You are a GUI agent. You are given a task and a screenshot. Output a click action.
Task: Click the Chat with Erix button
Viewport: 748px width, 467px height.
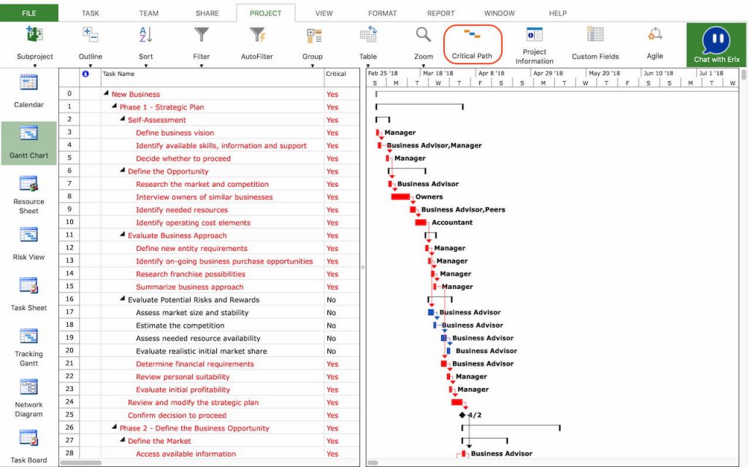point(715,44)
